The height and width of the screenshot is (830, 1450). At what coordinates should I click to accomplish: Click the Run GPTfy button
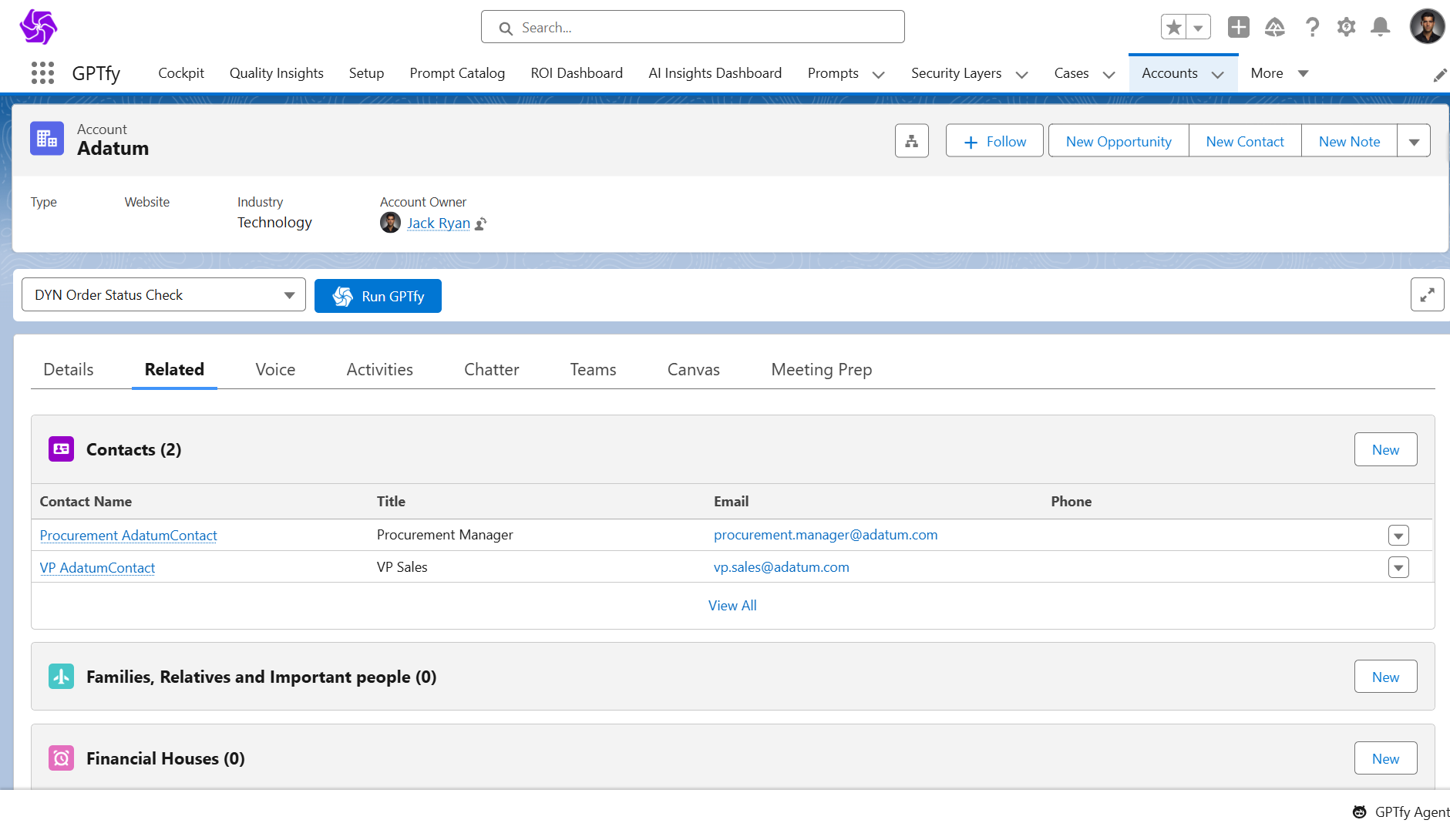(378, 296)
